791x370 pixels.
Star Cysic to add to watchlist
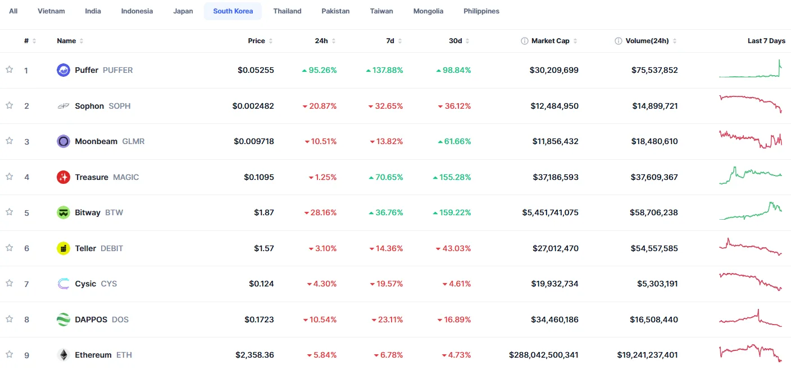9,283
